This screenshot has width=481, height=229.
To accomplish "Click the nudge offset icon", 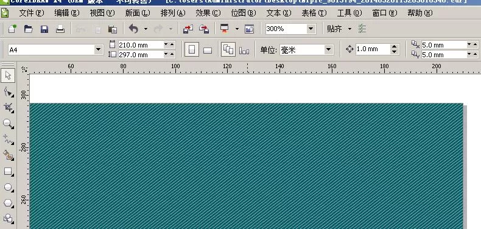I will click(349, 49).
